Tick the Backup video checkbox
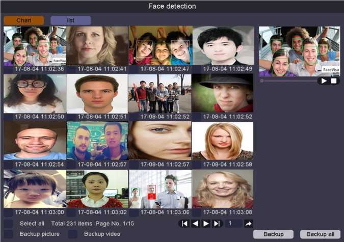Viewport: 344px width, 242px height. (x=73, y=234)
